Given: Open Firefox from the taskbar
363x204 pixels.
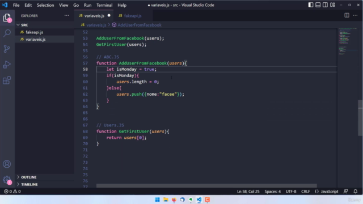Looking at the screenshot, I should (174, 199).
